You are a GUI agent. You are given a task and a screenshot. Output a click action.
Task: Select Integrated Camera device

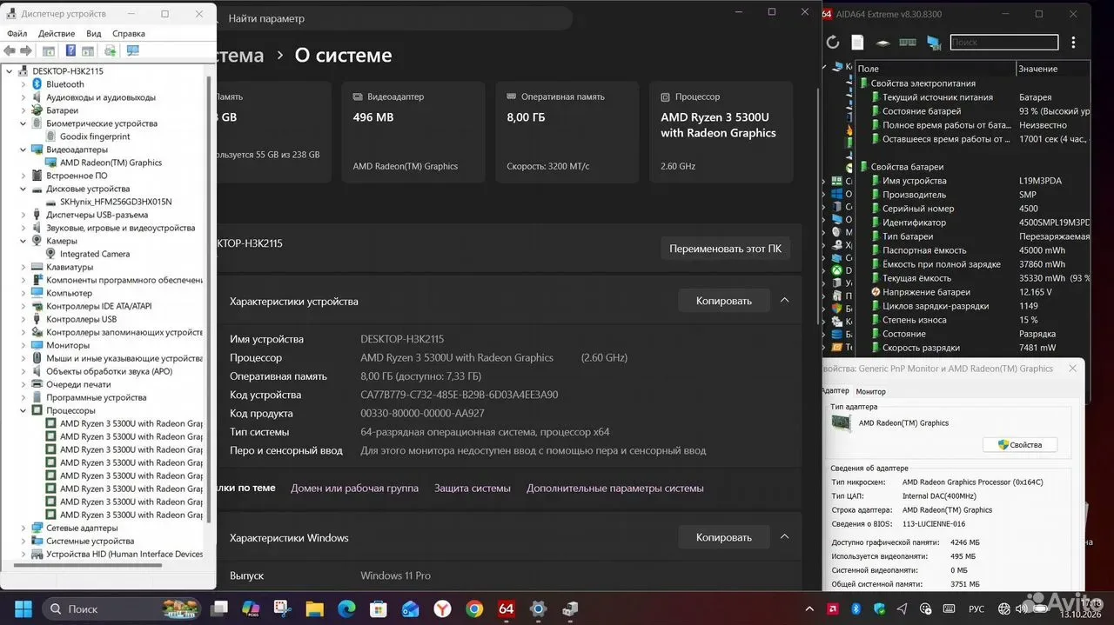[87, 254]
